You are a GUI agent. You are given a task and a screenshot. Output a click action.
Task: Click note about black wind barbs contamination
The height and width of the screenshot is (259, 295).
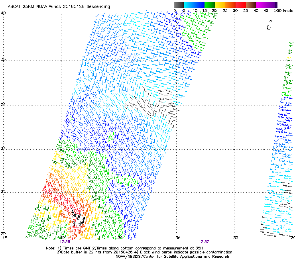point(184,252)
